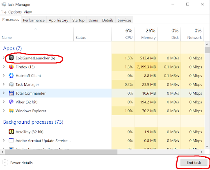Viewport: 210px width, 170px height.
Task: Click the End task button
Action: click(194, 163)
